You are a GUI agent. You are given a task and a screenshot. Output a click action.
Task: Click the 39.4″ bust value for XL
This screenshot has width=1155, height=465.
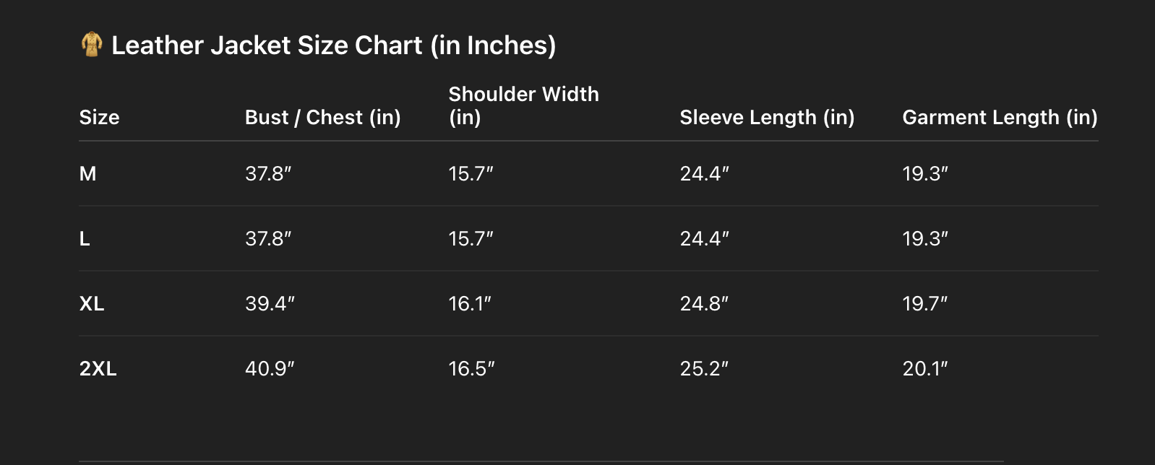point(270,304)
